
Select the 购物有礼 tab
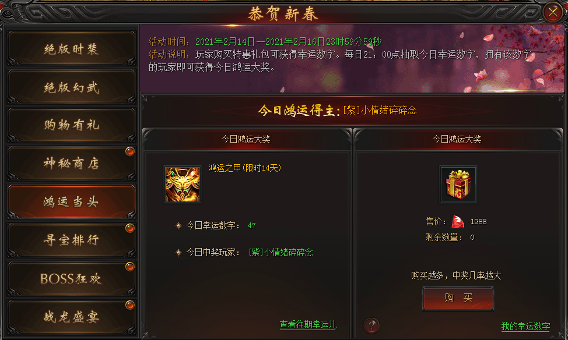click(x=71, y=125)
